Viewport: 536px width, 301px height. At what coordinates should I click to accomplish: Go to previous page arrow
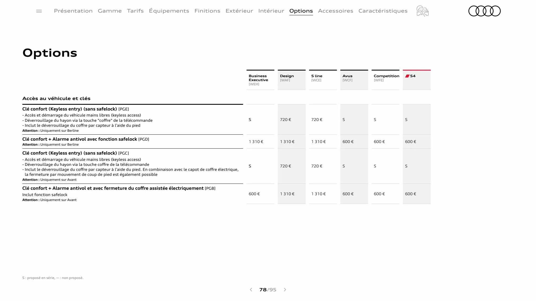251,290
